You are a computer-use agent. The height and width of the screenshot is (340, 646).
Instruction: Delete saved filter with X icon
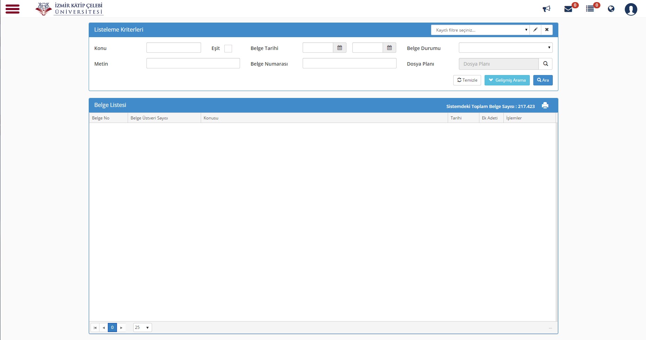point(547,30)
